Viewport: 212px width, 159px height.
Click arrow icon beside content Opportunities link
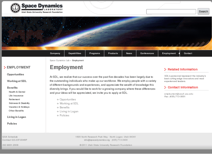click(x=58, y=99)
